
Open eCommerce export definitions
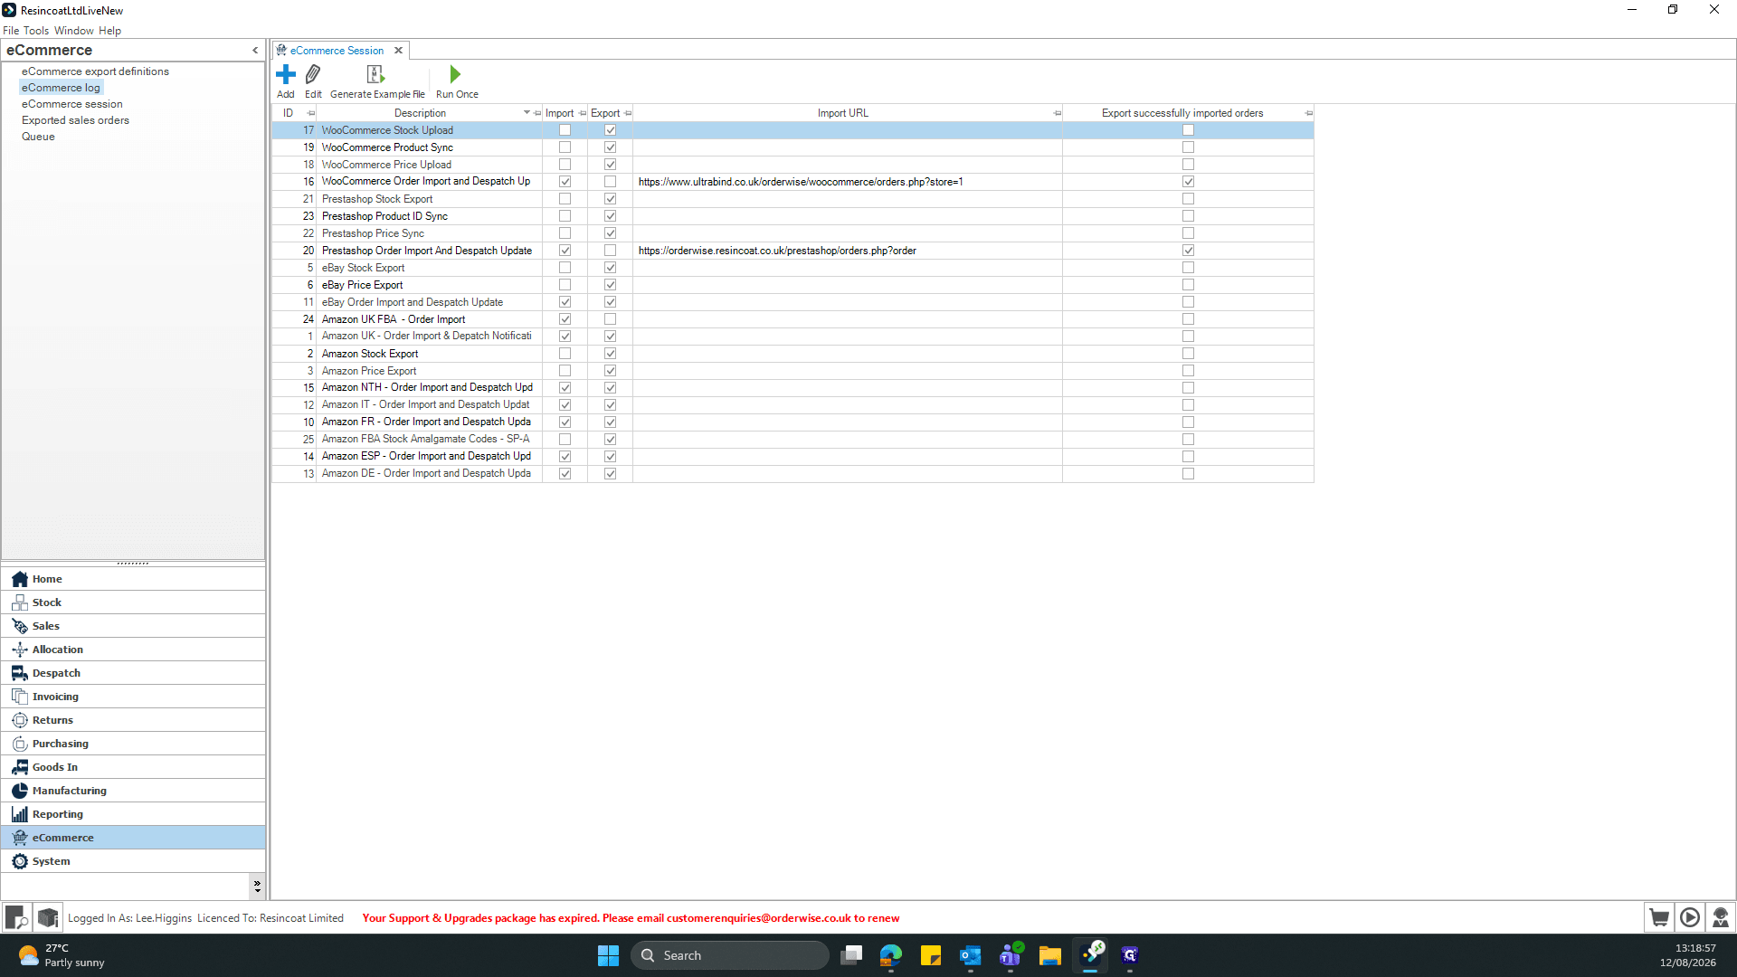click(x=95, y=71)
